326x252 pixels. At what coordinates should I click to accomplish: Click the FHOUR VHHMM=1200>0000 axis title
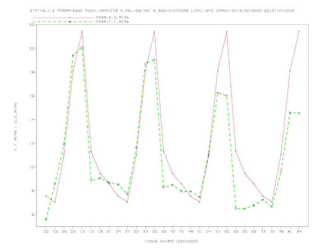[x=171, y=241]
